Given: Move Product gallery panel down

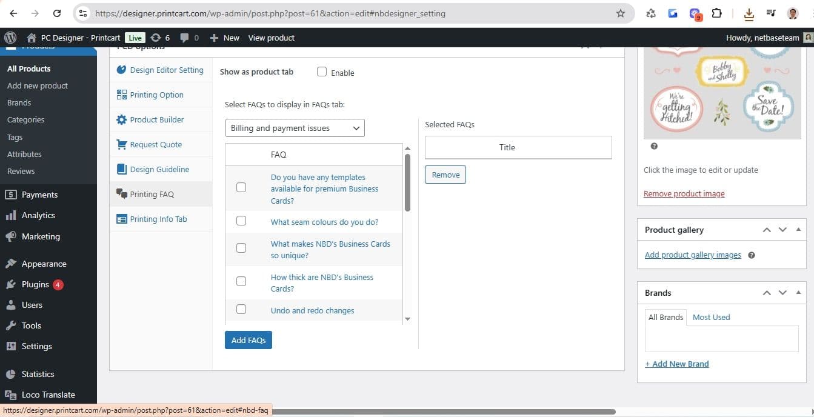Looking at the screenshot, I should coord(782,230).
